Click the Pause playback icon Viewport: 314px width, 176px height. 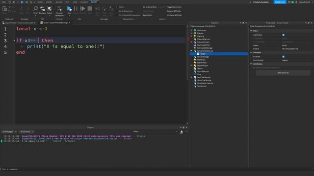76,8
